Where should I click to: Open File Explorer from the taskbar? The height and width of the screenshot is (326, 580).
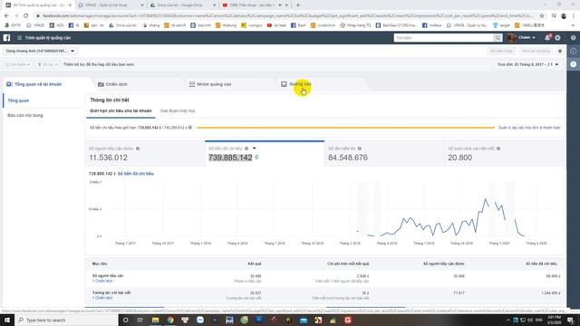(155, 320)
